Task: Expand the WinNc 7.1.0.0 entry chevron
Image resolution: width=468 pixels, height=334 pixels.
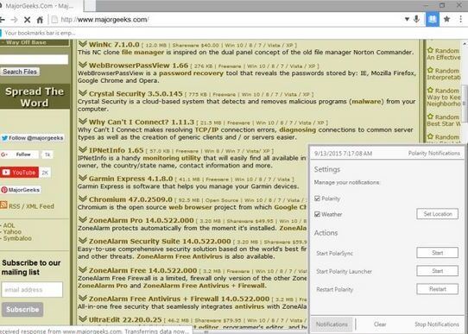Action: (x=83, y=44)
